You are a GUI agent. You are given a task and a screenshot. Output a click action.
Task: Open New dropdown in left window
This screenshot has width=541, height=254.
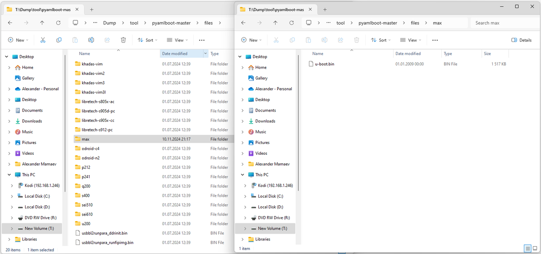click(x=18, y=40)
